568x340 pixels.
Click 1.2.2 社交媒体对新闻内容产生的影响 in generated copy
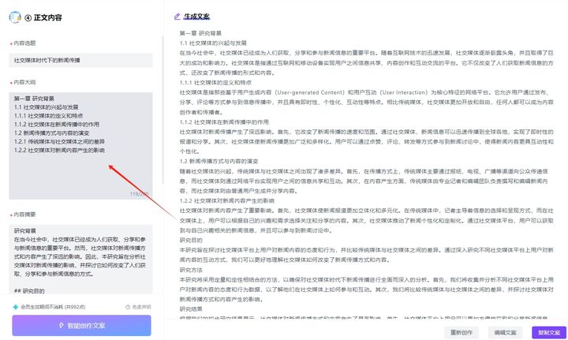[226, 200]
